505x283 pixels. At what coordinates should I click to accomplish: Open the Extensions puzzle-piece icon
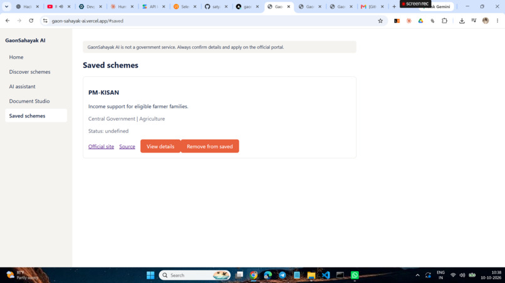[444, 21]
